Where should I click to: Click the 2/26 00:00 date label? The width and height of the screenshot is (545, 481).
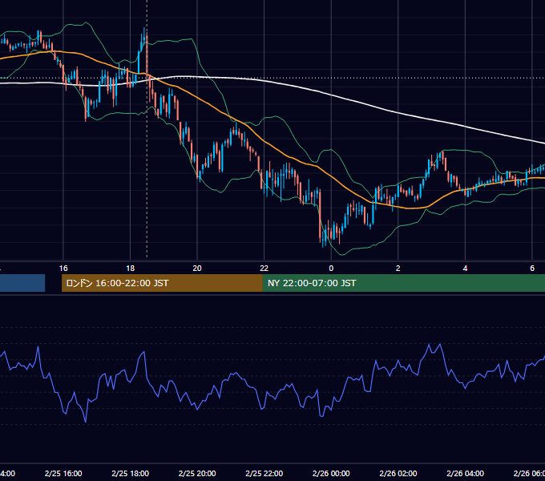pos(331,473)
